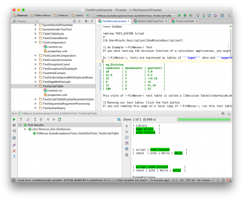Expand all test results nodes
Image resolution: width=243 pixels, height=201 pixels.
(x=35, y=119)
